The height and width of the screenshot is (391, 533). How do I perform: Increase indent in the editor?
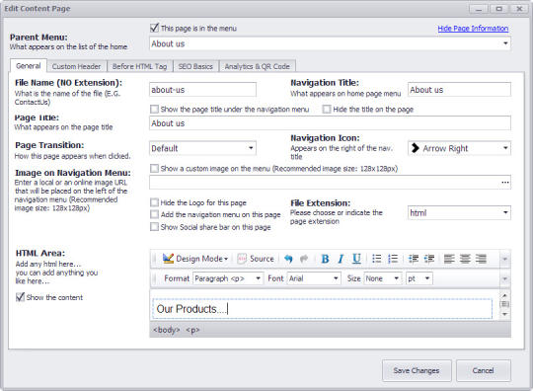pos(429,259)
